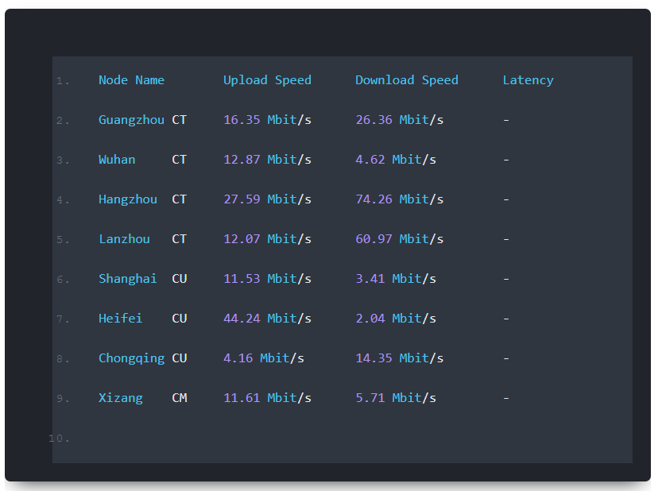Click the CM carrier label for Xizang
662x491 pixels.
(180, 398)
